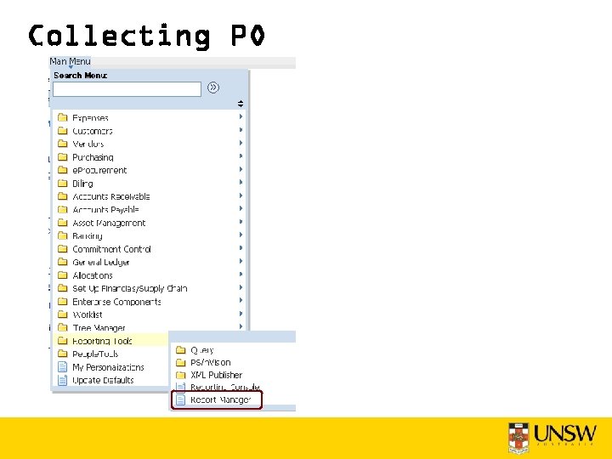Expand the Accounts Receivable submenu arrow
Image resolution: width=612 pixels, height=459 pixels.
[x=241, y=195]
